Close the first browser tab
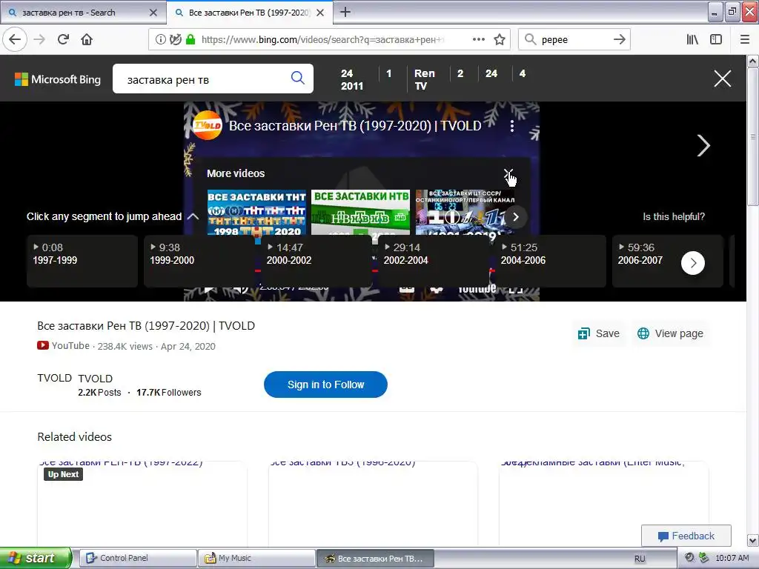The height and width of the screenshot is (569, 759). [x=153, y=13]
